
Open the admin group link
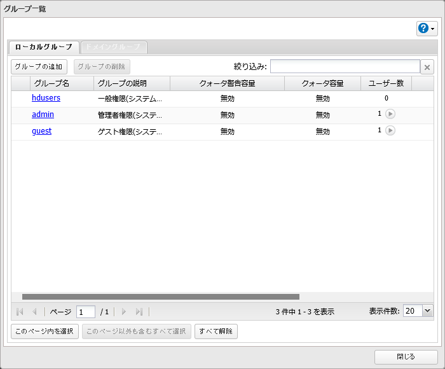(43, 114)
